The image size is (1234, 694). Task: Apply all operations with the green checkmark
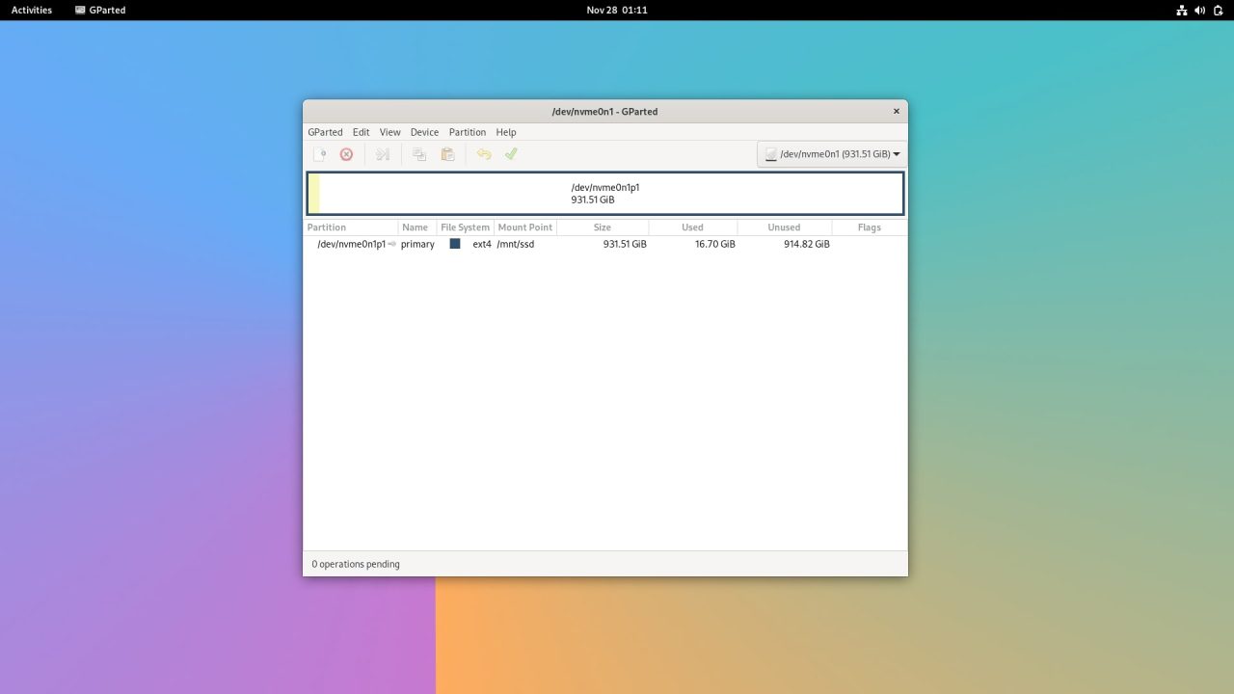[511, 153]
